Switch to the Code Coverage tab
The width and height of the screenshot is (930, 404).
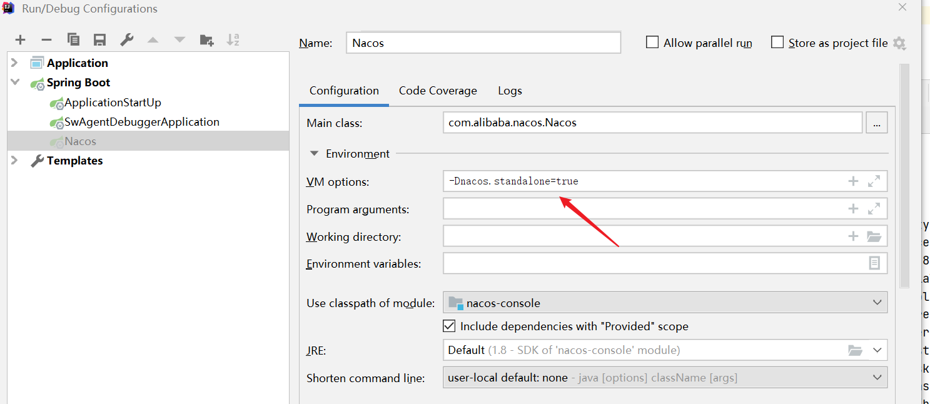[x=438, y=91]
